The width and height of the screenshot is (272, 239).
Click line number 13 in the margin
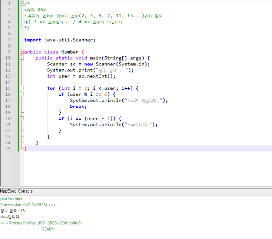tap(8, 76)
